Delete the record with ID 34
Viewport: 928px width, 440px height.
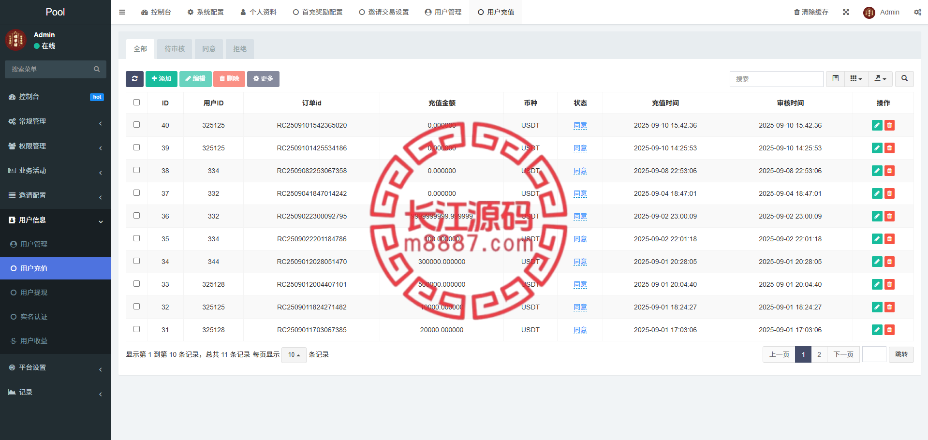(x=889, y=262)
